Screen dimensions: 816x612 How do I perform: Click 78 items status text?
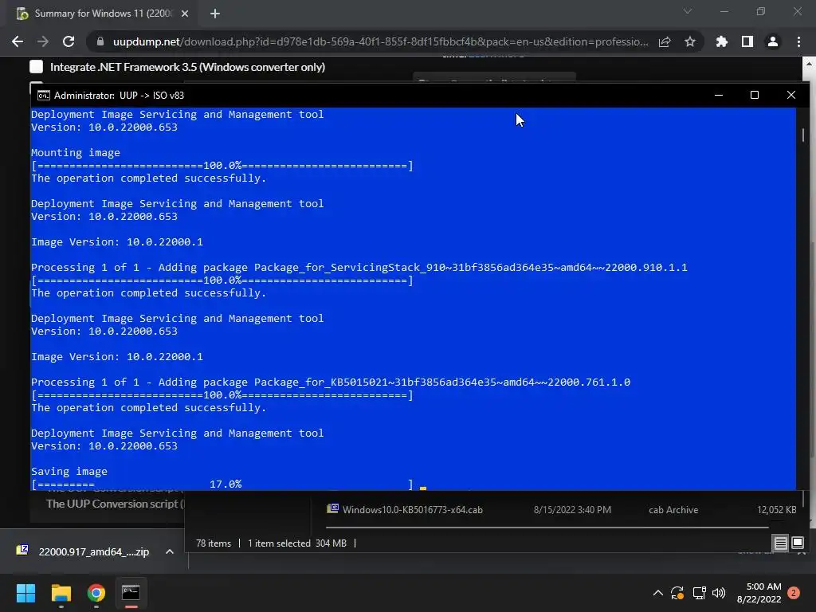[x=214, y=543]
